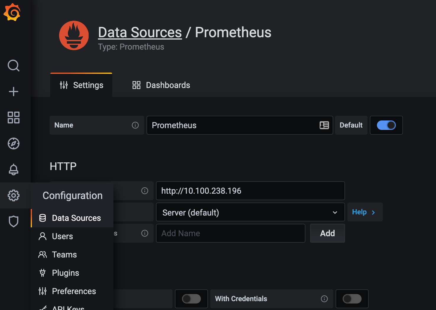The image size is (436, 310).
Task: Open the search magnifier in sidebar
Action: tap(14, 66)
